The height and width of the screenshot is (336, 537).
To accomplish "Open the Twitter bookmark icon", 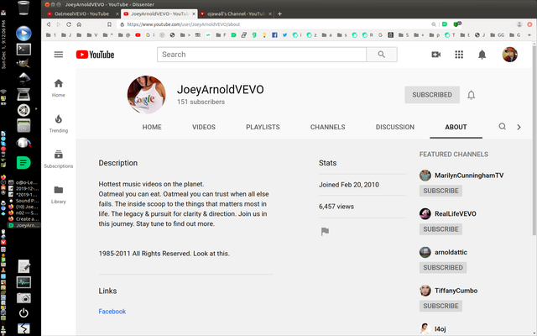I will pyautogui.click(x=284, y=35).
